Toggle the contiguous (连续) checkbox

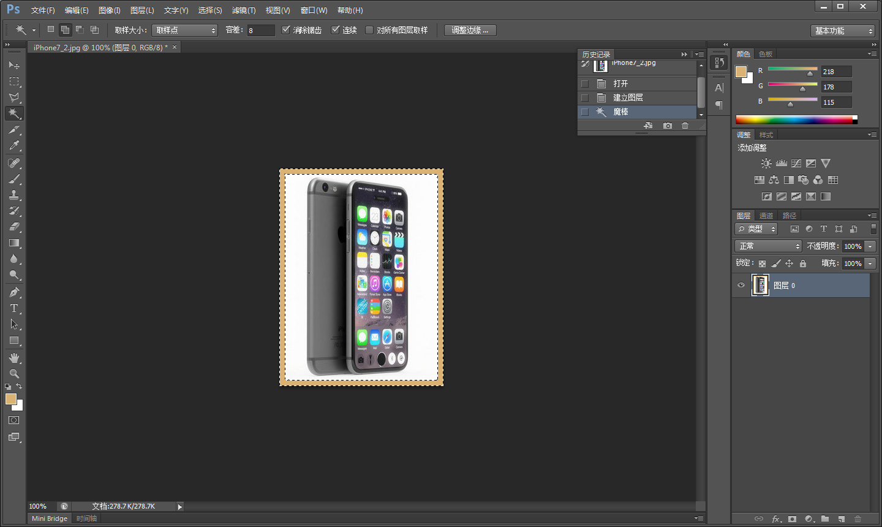point(336,30)
